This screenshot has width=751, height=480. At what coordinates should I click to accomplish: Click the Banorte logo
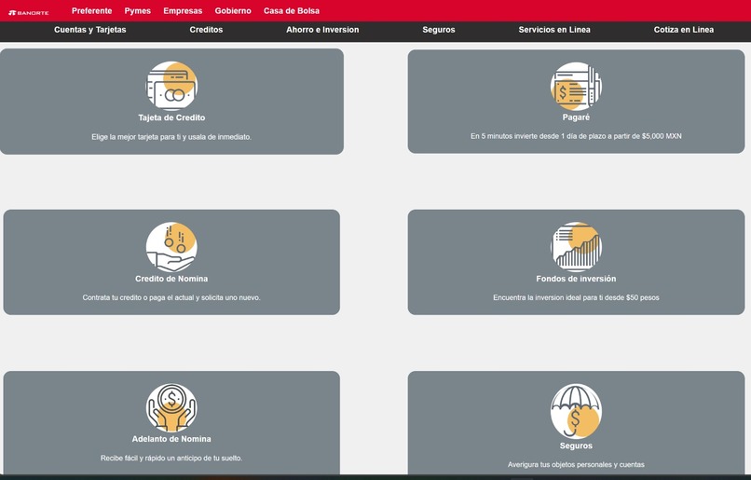click(x=28, y=12)
